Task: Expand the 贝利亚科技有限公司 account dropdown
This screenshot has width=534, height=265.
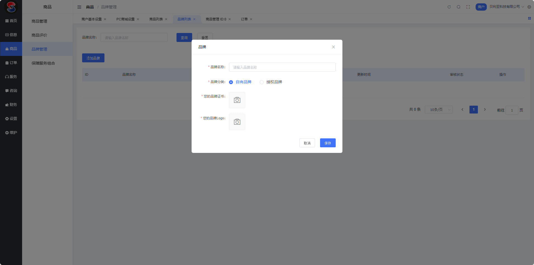Action: click(507, 7)
